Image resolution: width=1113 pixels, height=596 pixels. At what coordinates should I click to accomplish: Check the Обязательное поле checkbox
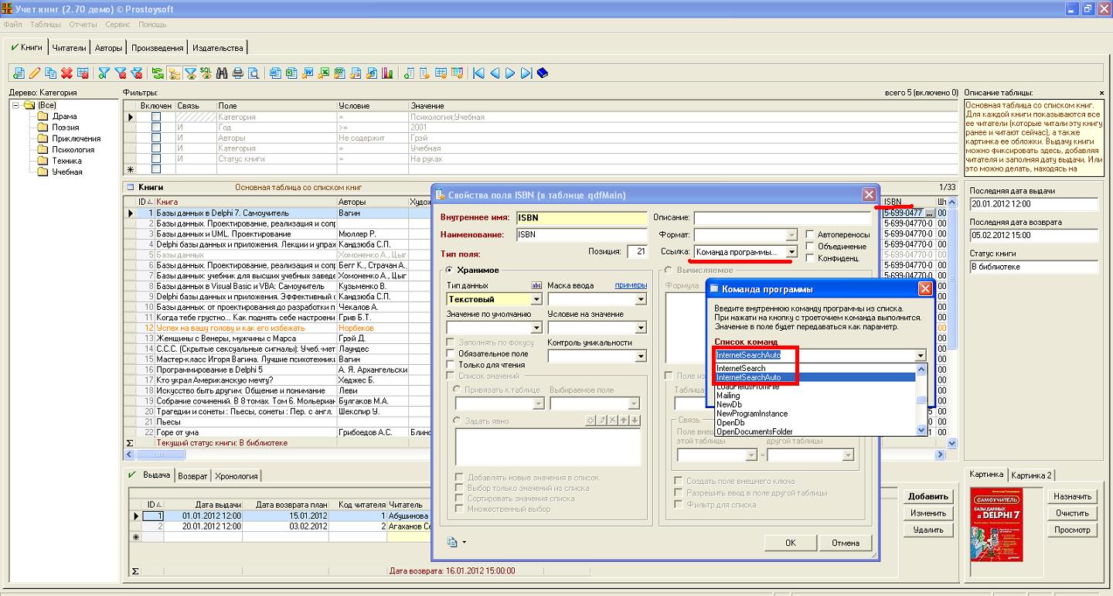[452, 354]
